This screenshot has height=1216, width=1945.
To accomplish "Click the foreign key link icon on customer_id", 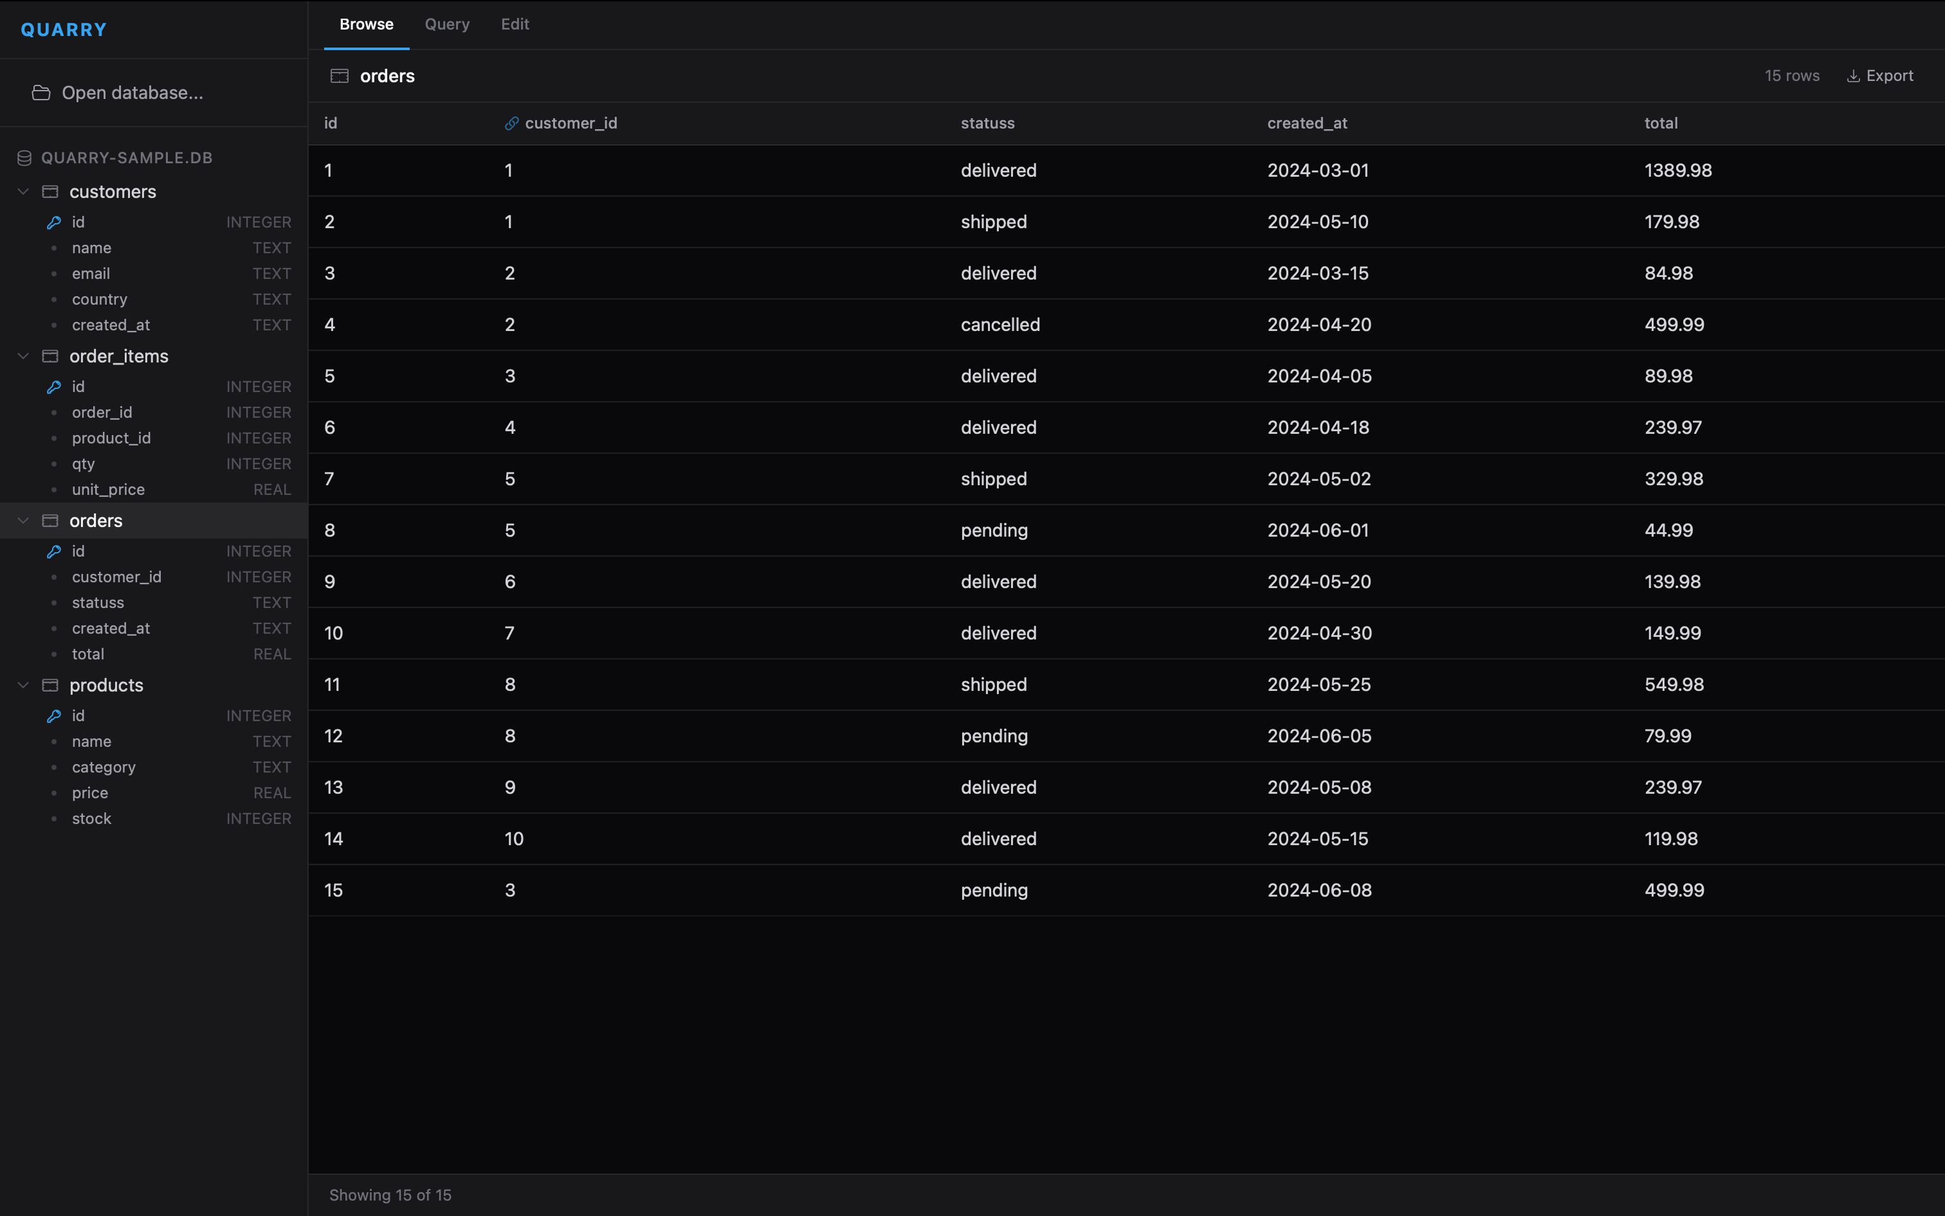I will coord(511,123).
